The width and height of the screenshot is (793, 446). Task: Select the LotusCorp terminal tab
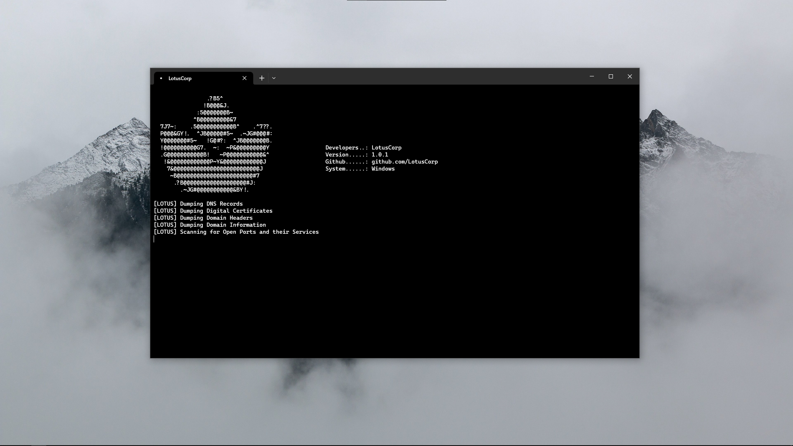[203, 78]
